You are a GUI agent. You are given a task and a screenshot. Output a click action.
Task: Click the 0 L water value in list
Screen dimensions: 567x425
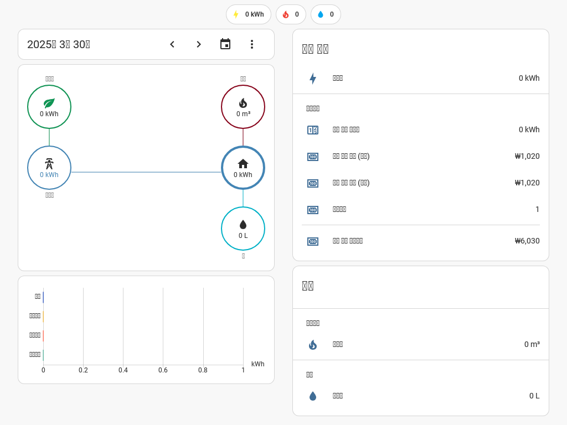[x=534, y=396]
